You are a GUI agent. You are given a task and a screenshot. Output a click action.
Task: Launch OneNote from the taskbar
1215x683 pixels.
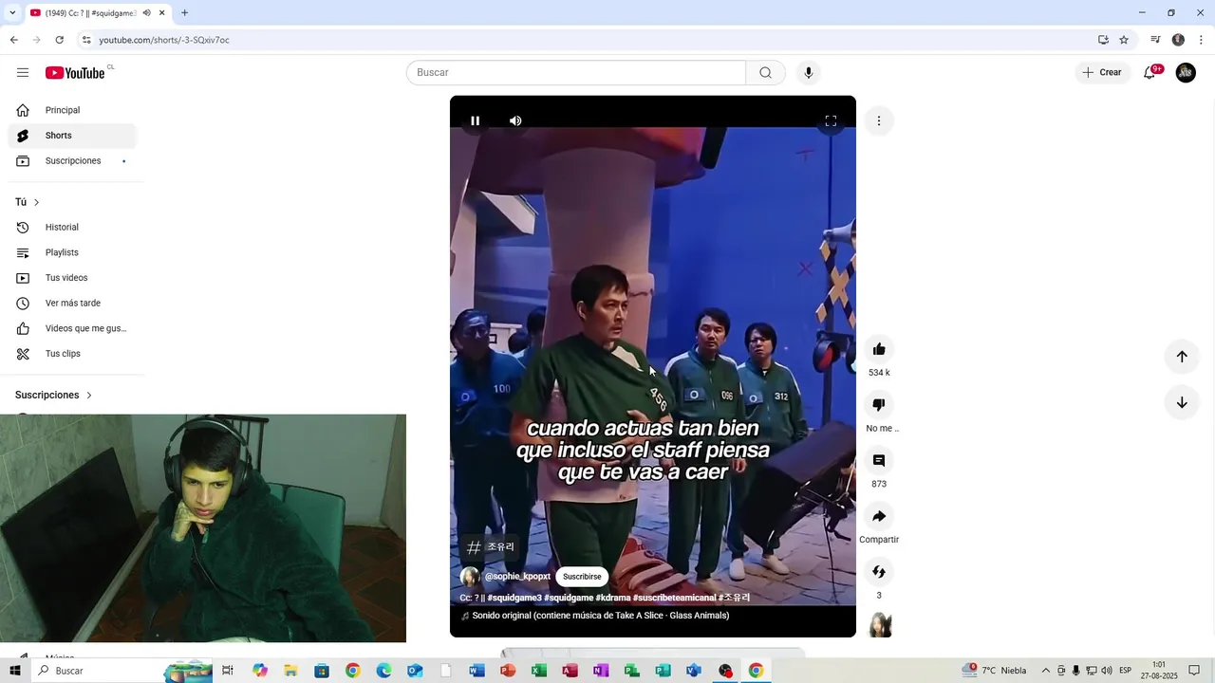(x=601, y=671)
